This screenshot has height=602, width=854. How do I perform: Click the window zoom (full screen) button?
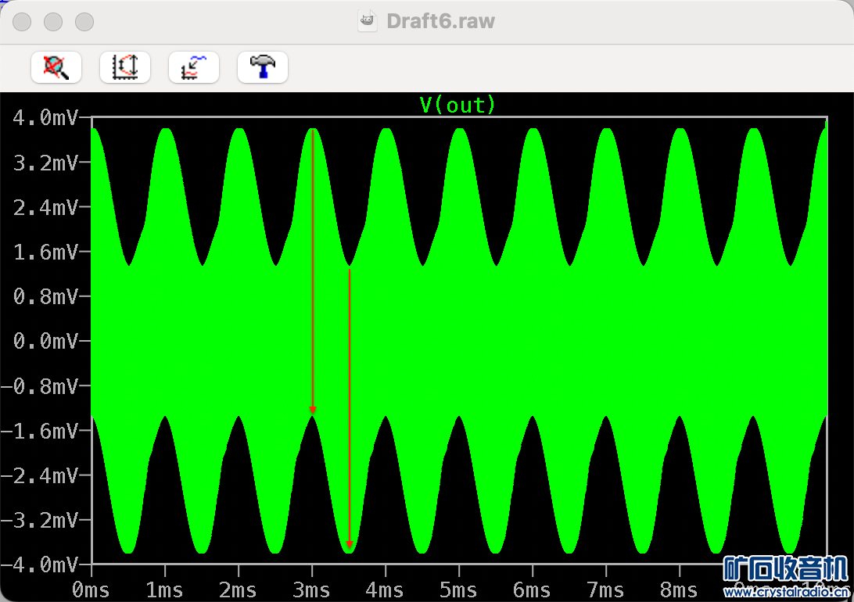coord(84,22)
